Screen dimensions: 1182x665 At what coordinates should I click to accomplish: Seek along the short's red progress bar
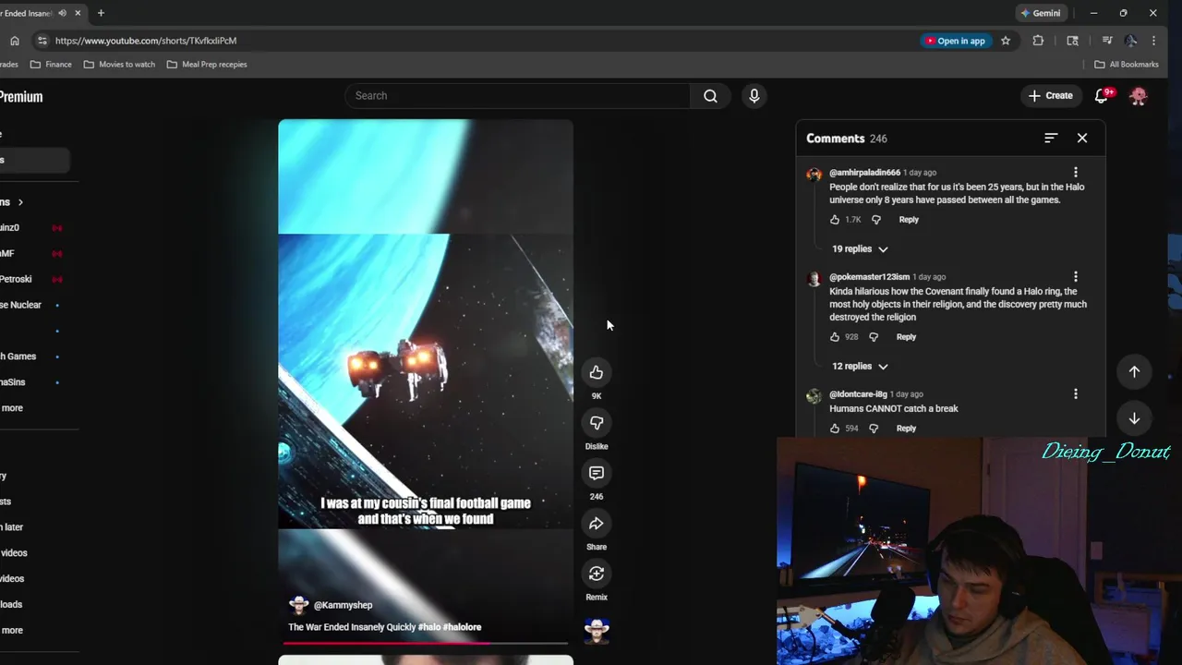click(x=426, y=643)
